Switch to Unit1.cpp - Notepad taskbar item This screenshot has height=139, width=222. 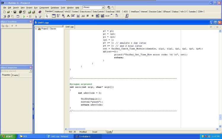coord(59,136)
